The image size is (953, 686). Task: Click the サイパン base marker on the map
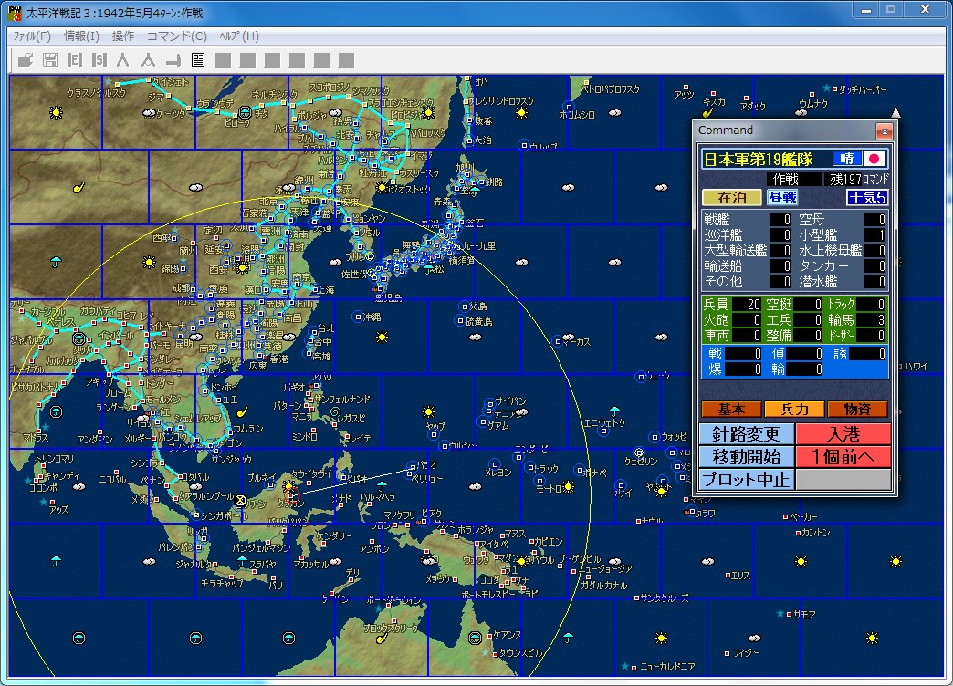point(489,403)
